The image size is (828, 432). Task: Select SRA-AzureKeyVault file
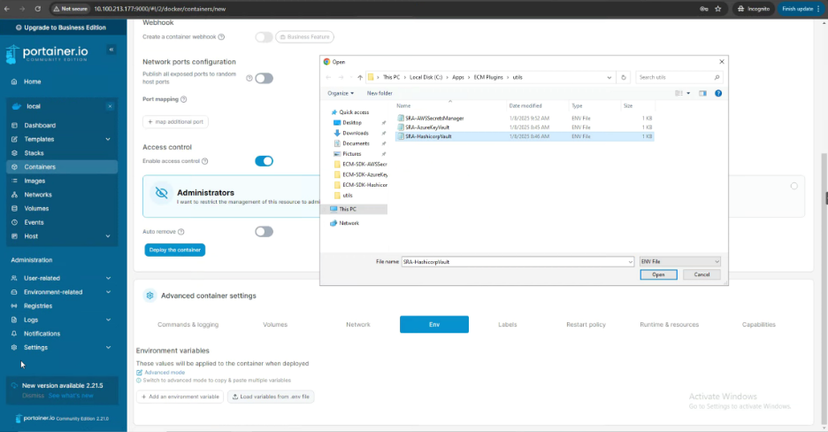[427, 127]
